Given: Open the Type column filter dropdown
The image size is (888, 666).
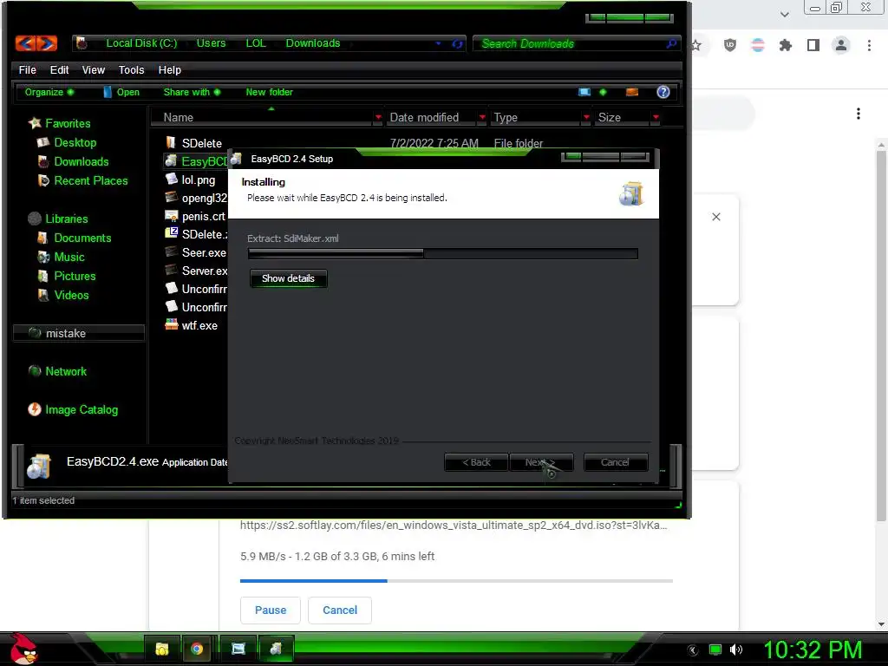Looking at the screenshot, I should click(x=586, y=117).
